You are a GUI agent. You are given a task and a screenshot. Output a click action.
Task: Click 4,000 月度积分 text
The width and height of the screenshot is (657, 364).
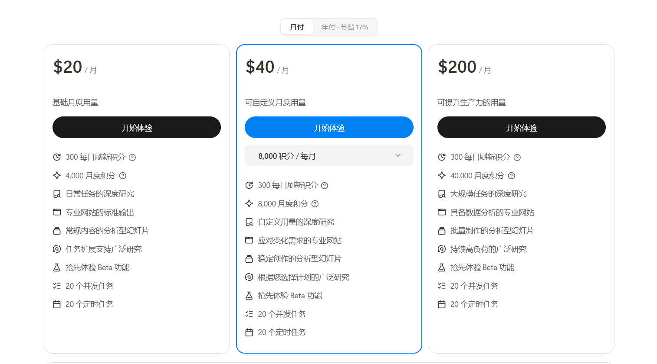tap(91, 176)
